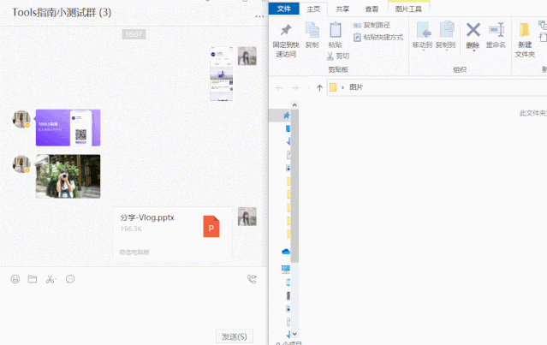The width and height of the screenshot is (547, 345).
Task: Go back in Explorer navigation
Action: click(x=279, y=87)
